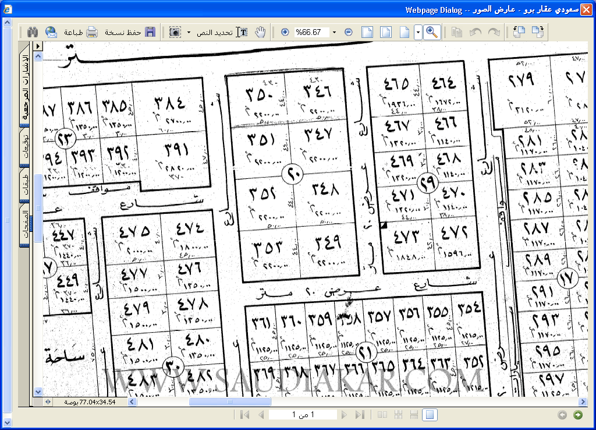Click the Internet Explorer title bar icon

pos(7,9)
